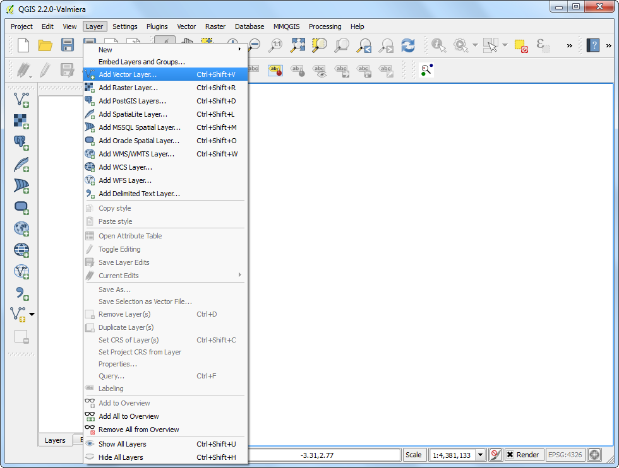Click the Save Project floppy icon
The width and height of the screenshot is (619, 468).
[68, 45]
